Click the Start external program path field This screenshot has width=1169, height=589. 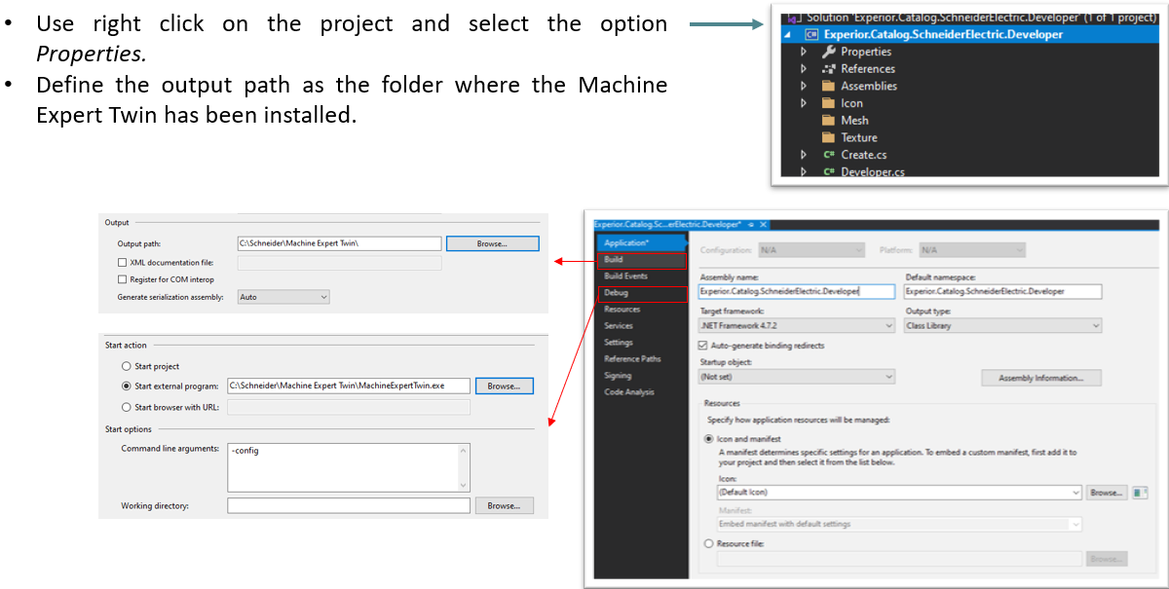pyautogui.click(x=349, y=386)
